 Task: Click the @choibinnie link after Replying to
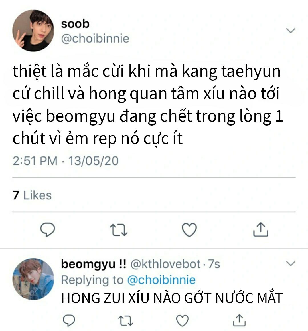coord(161,280)
